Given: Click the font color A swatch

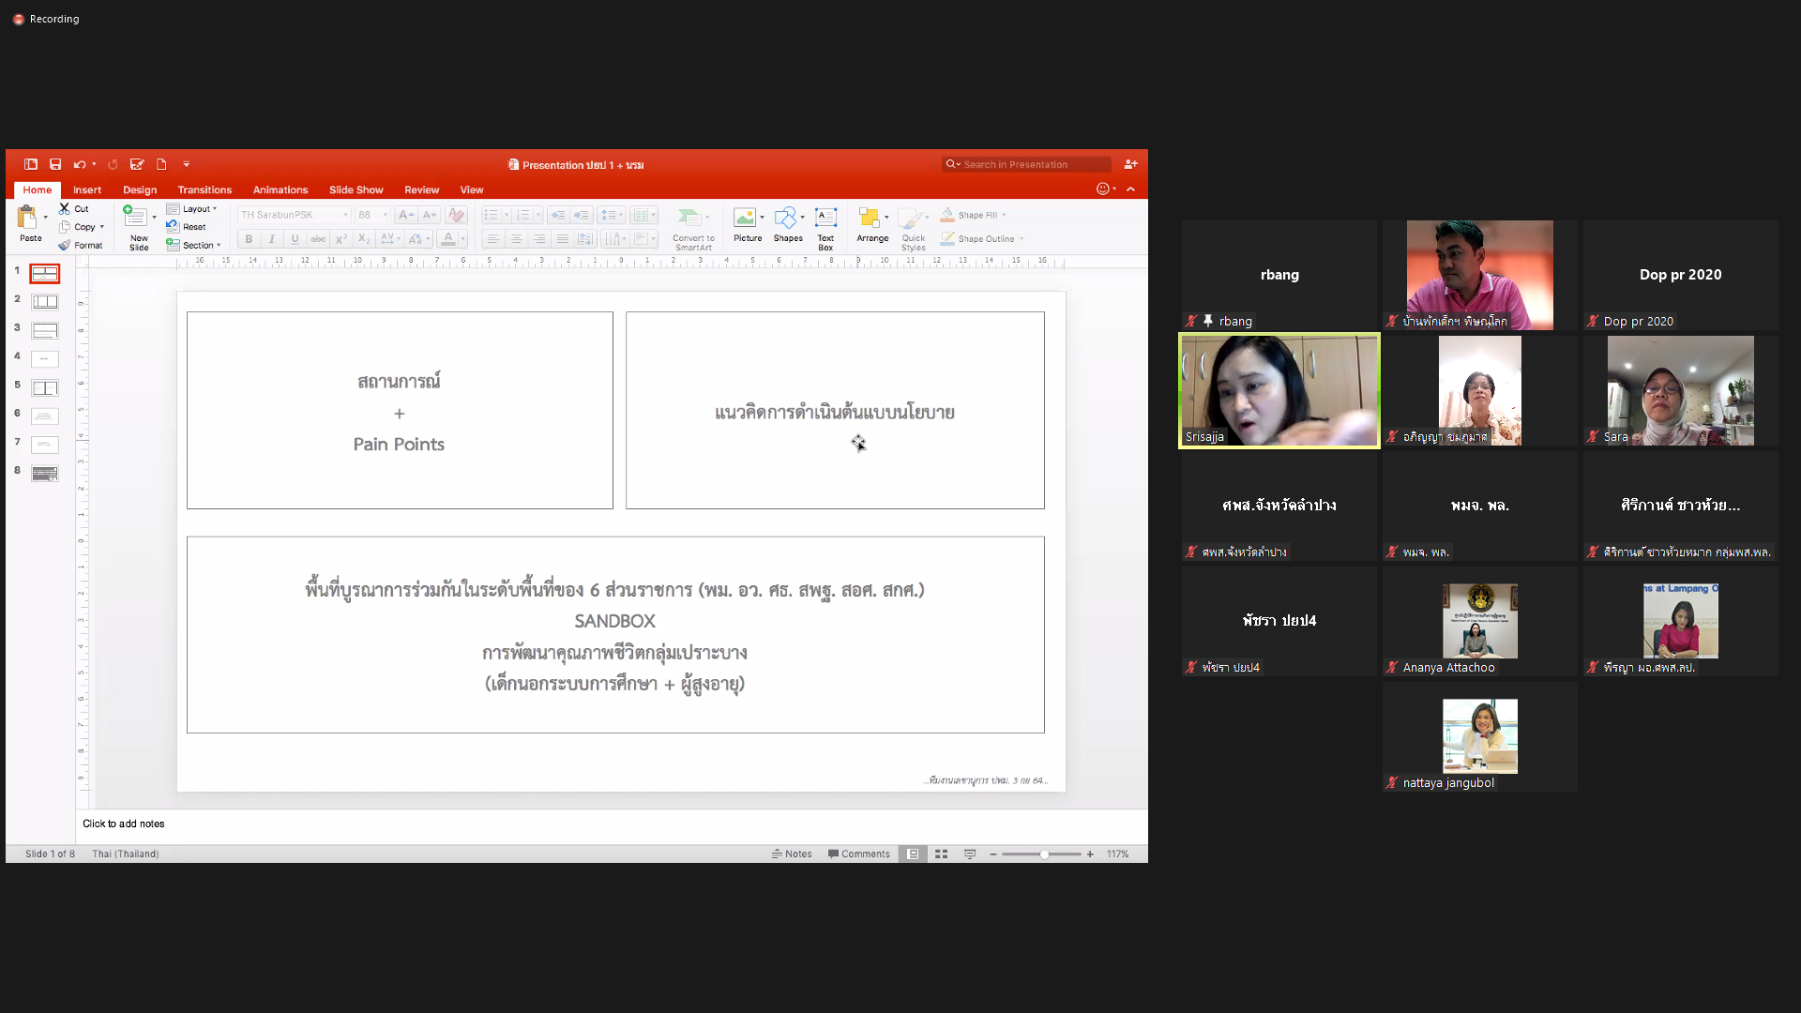Looking at the screenshot, I should (448, 239).
